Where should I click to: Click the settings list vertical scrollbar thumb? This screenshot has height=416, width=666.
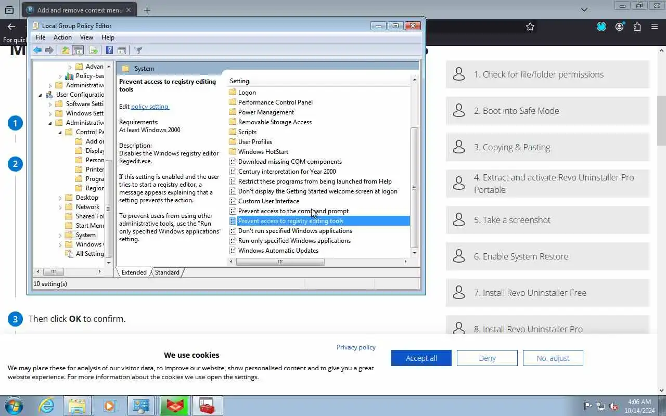pyautogui.click(x=414, y=187)
